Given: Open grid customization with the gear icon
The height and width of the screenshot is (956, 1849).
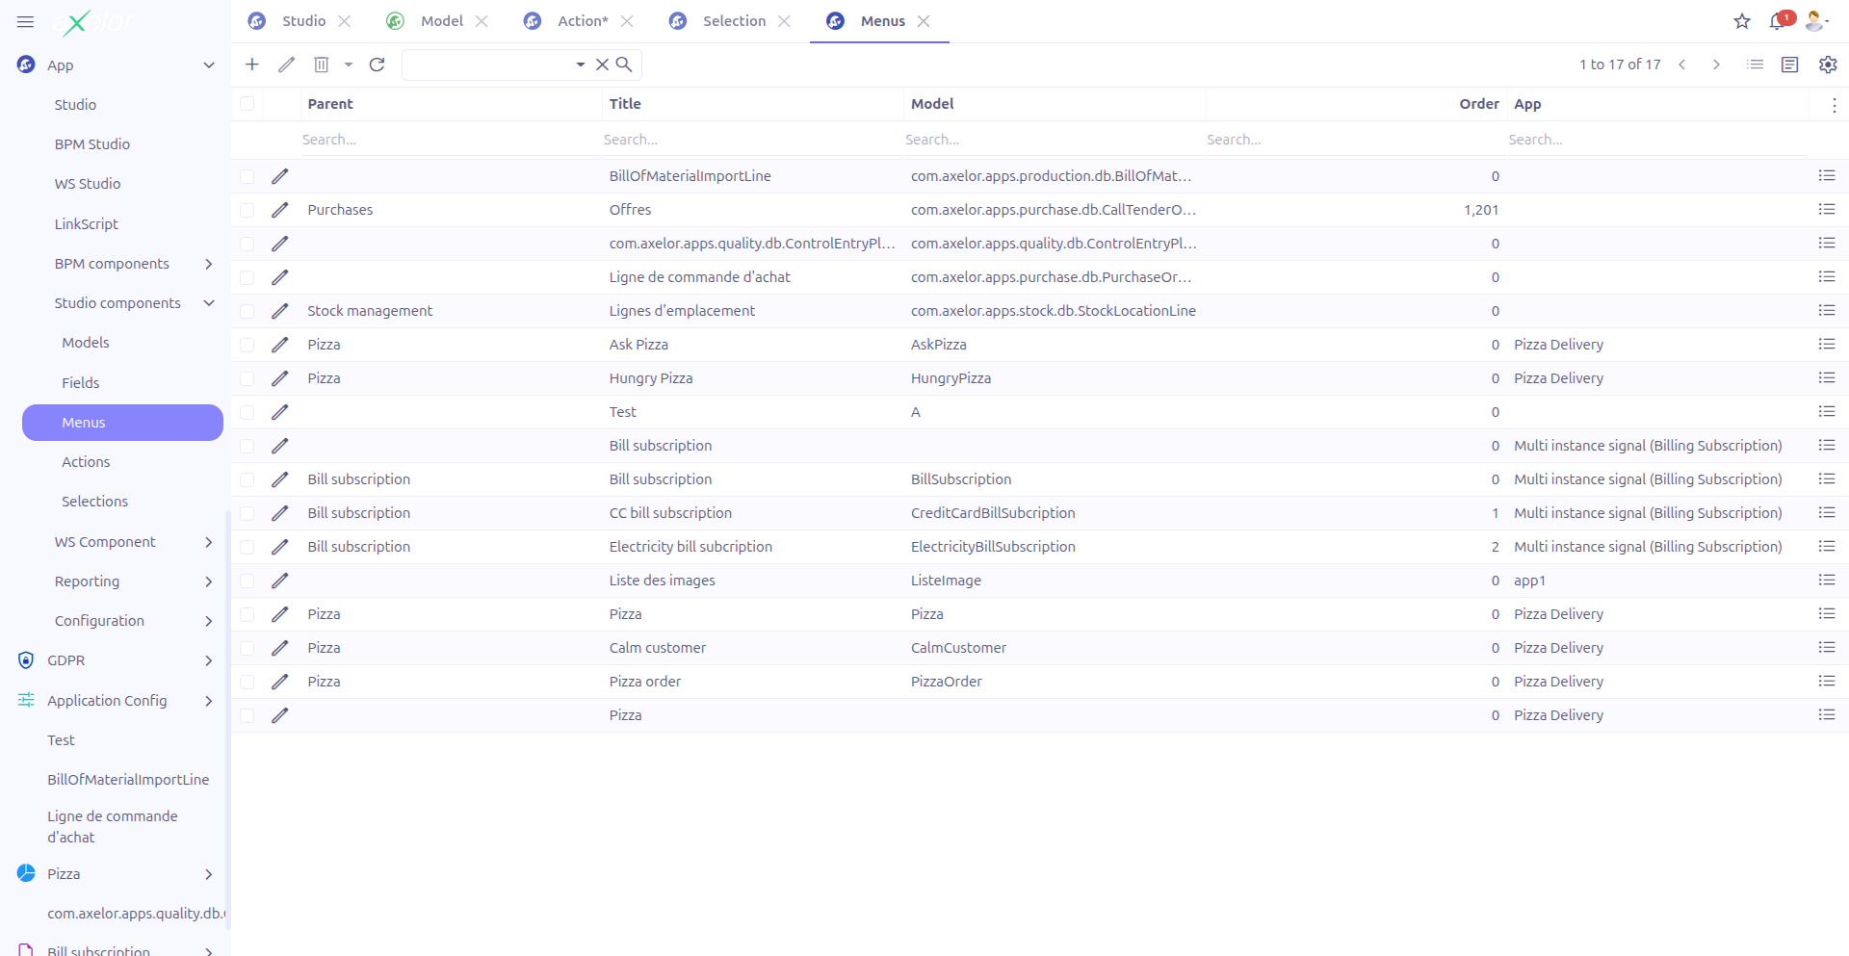Looking at the screenshot, I should 1827,65.
